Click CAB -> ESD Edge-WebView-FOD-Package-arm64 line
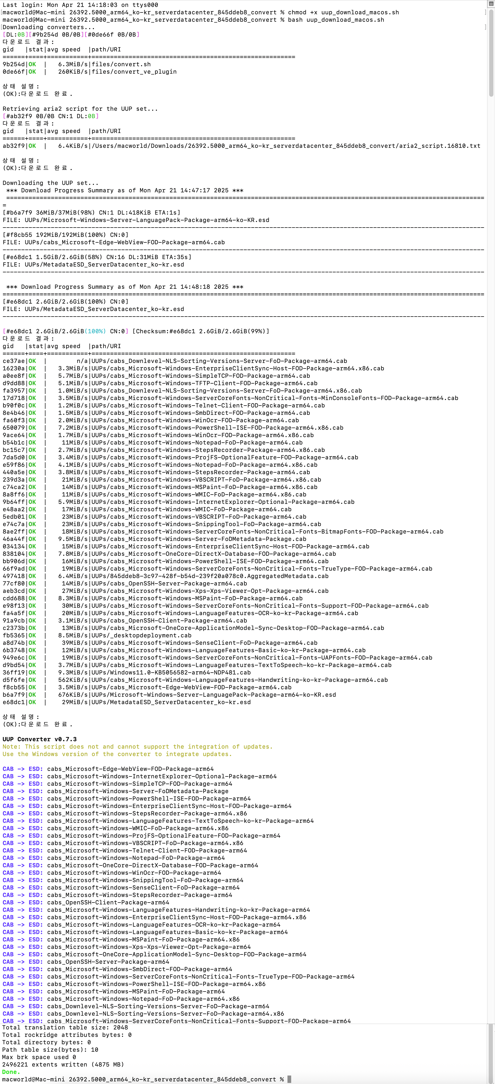 point(108,769)
